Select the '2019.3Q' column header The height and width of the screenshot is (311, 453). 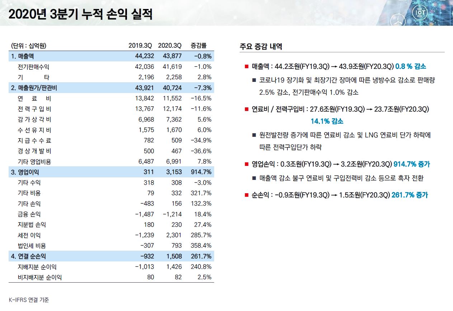coord(140,46)
